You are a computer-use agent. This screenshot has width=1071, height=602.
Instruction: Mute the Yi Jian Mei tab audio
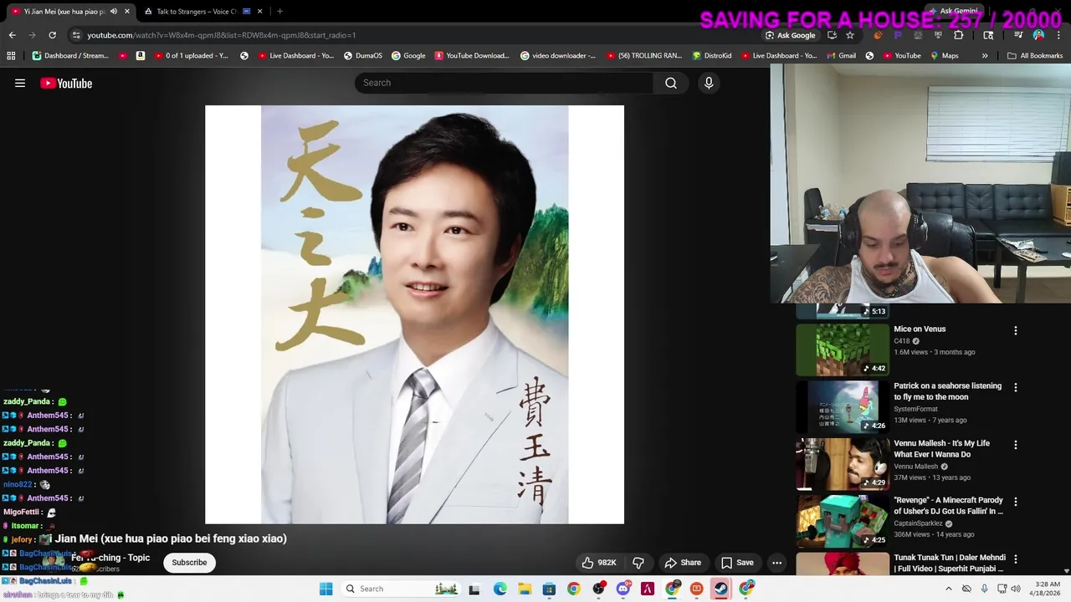tap(114, 11)
